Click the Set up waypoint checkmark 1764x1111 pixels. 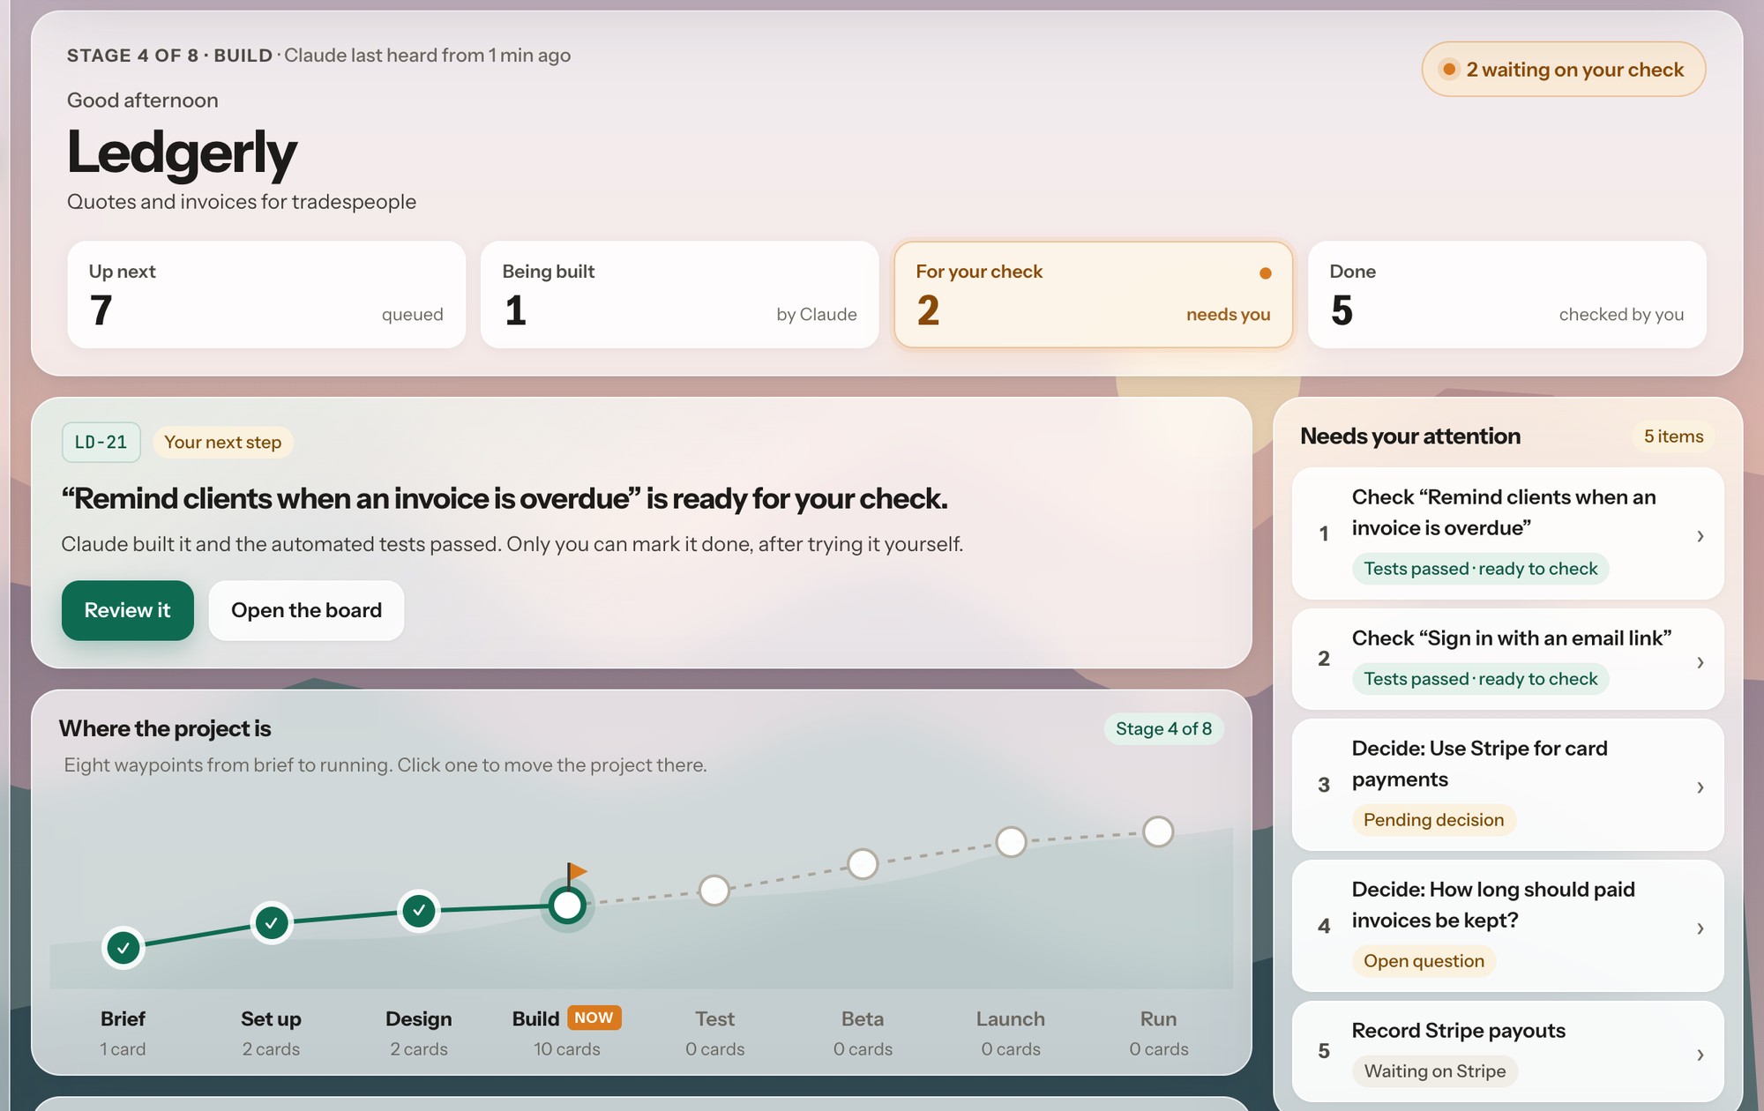[x=272, y=923]
